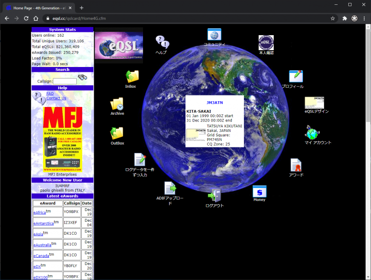Open the OutBox folder icon
This screenshot has height=280, width=371.
[117, 133]
